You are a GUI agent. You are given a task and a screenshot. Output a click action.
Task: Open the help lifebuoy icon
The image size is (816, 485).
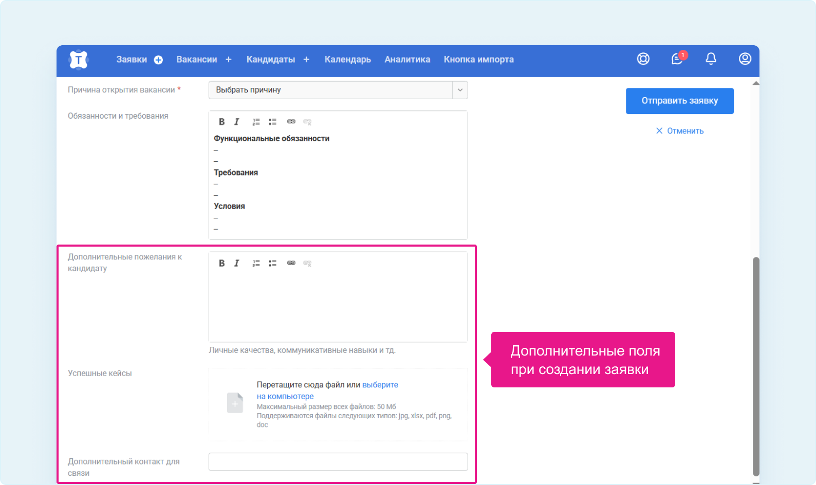click(643, 59)
